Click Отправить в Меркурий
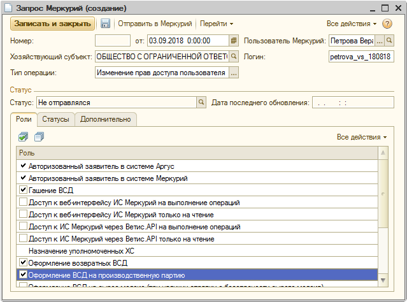This screenshot has height=302, width=407. tap(155, 24)
